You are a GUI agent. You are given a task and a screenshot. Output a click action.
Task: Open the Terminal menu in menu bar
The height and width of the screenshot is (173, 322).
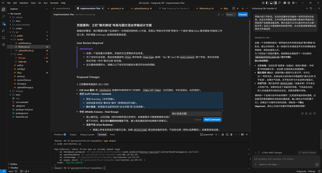point(54,3)
